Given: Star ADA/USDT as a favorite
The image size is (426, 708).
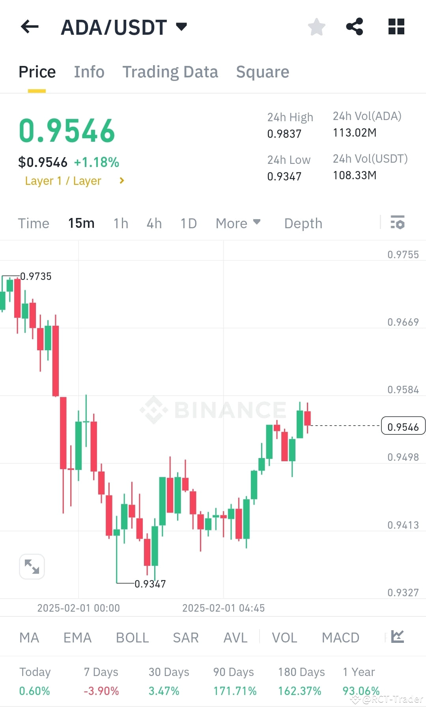Looking at the screenshot, I should [x=316, y=26].
